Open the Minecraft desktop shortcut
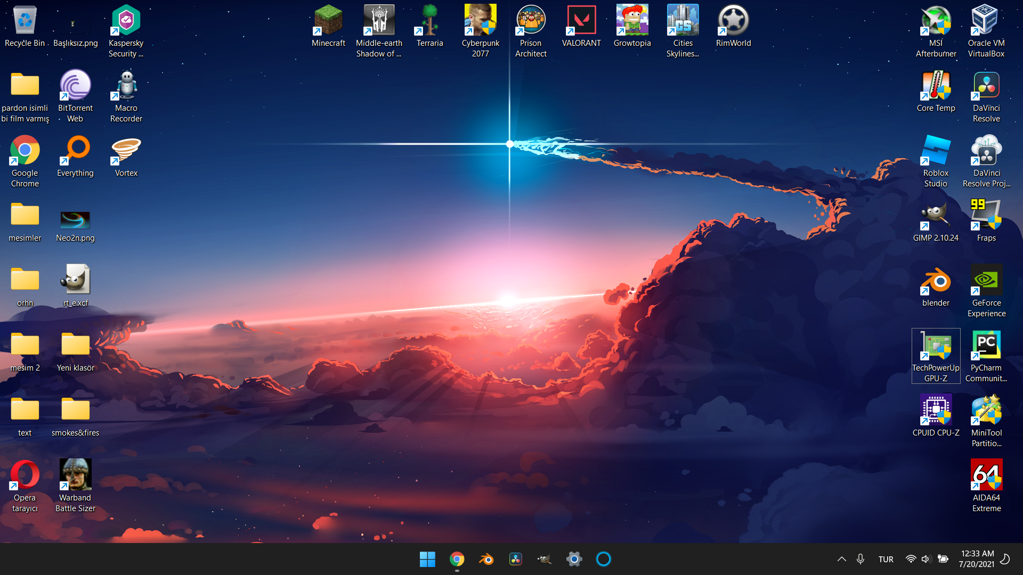1023x575 pixels. 328,21
